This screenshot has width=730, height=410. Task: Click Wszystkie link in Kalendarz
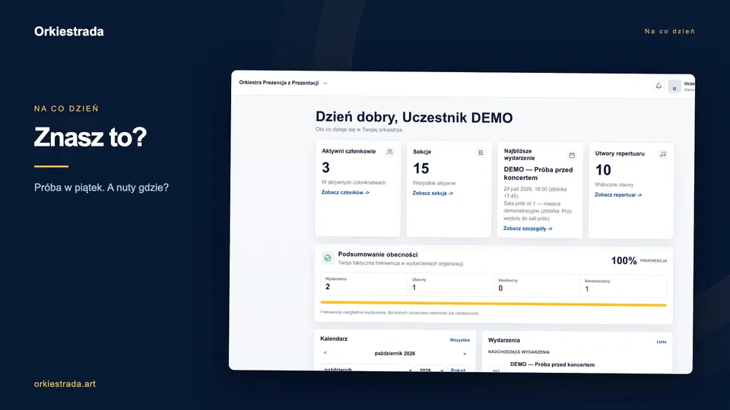click(459, 340)
